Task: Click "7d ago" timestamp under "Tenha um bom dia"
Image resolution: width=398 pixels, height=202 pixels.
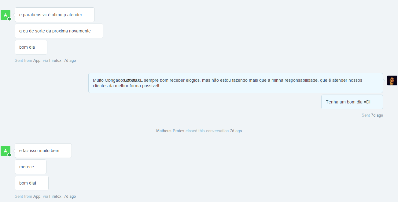Action: 377,115
